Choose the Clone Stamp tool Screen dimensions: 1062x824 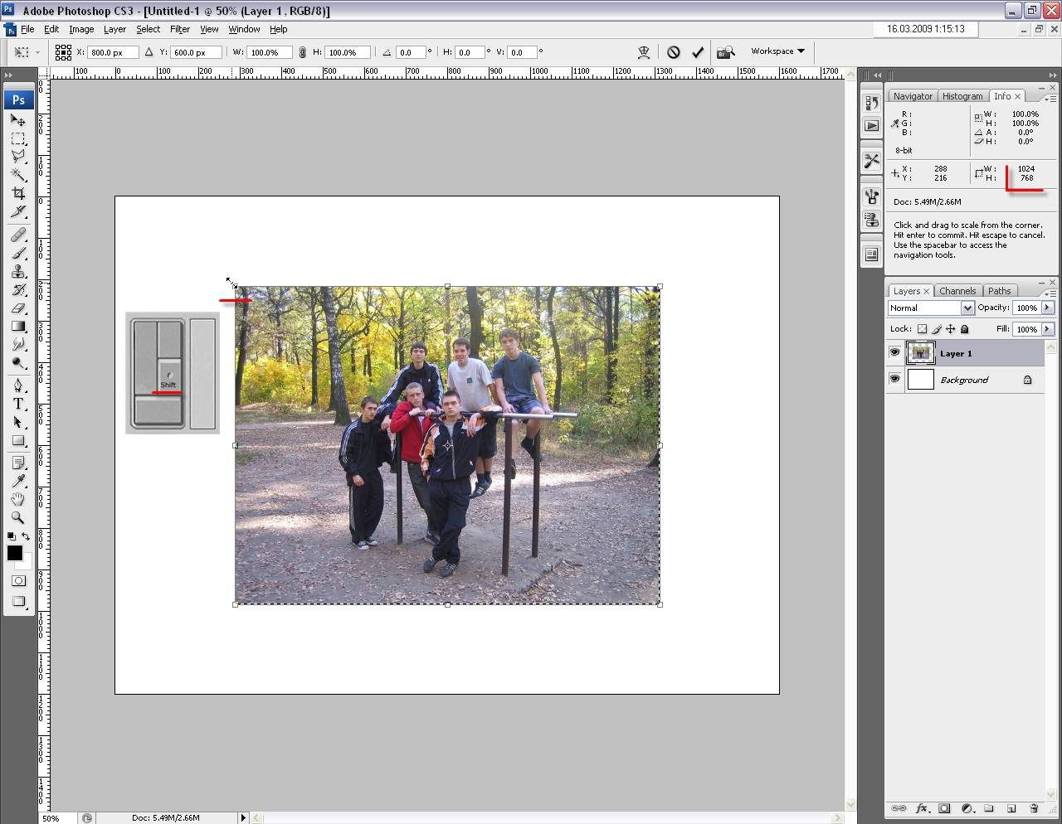click(x=18, y=272)
